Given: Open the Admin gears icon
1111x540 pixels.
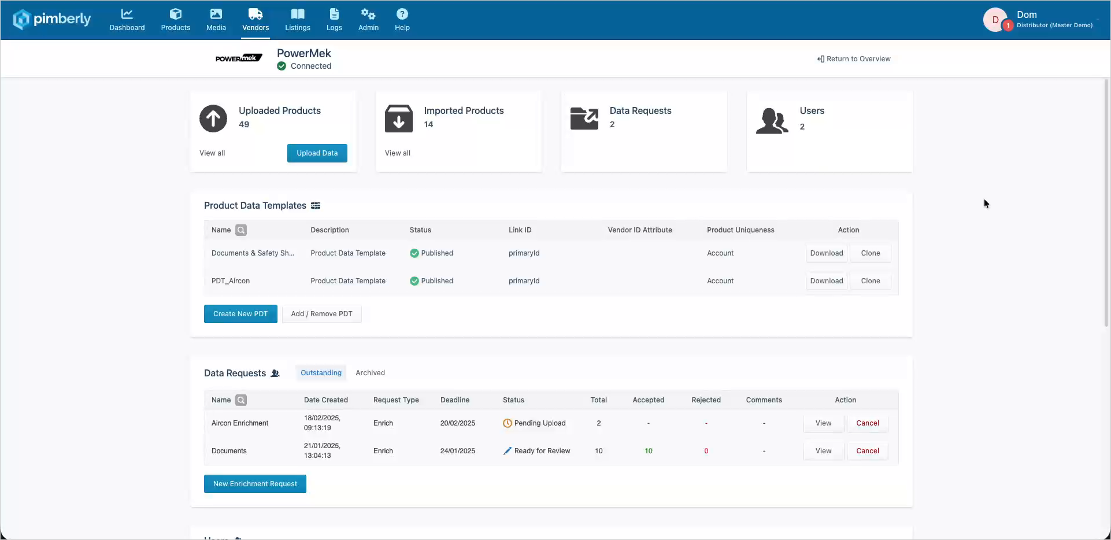Looking at the screenshot, I should tap(368, 14).
